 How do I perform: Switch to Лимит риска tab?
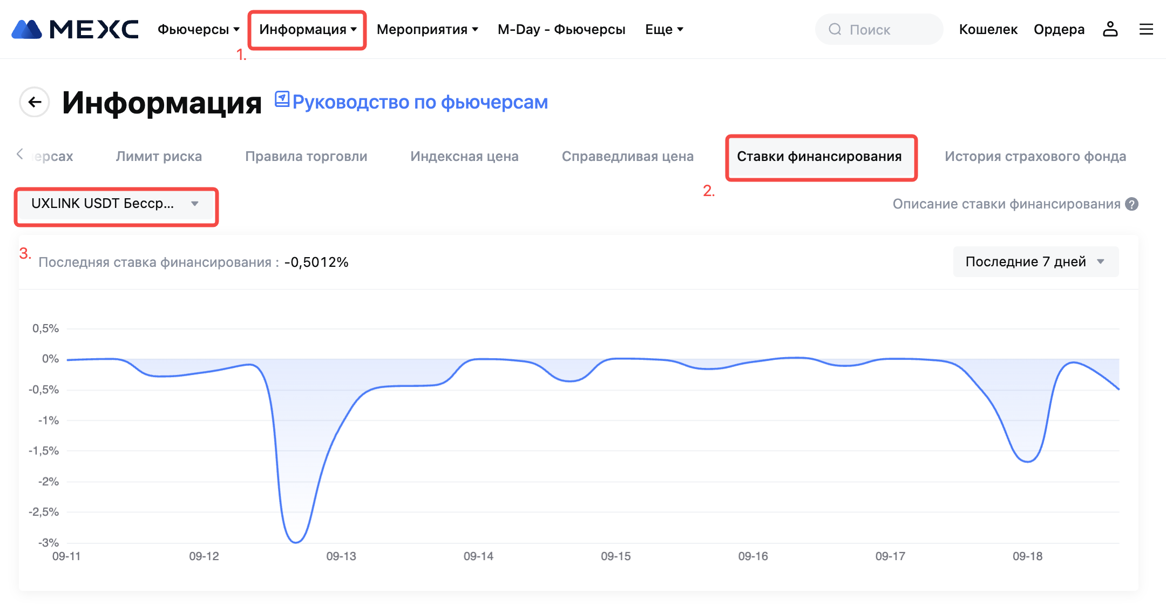coord(159,157)
